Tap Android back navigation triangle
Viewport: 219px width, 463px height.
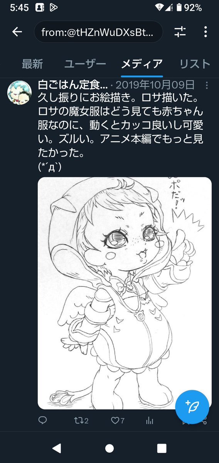click(x=57, y=449)
